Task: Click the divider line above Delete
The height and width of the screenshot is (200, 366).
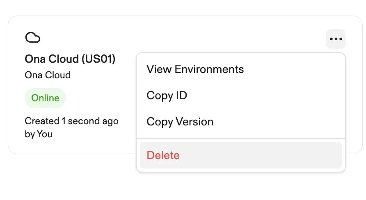Action: point(241,139)
